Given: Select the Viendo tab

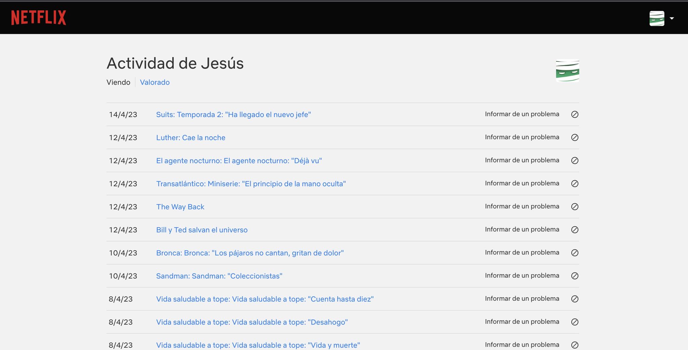Looking at the screenshot, I should 118,82.
